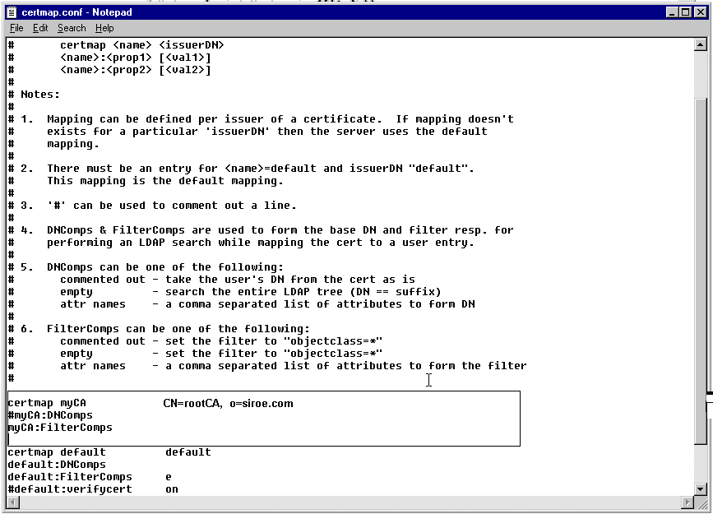The image size is (713, 514).
Task: Click the line 'default:DNComps'
Action: [57, 465]
